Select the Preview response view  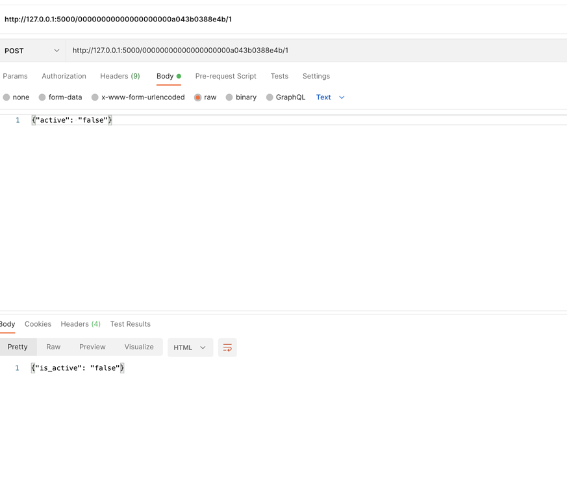pos(93,347)
